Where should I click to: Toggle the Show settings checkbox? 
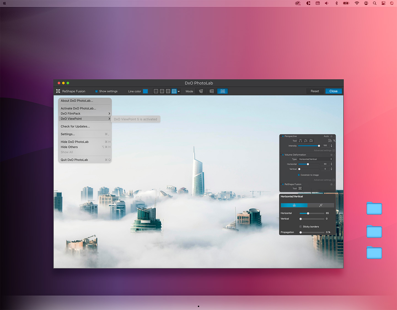pos(96,91)
